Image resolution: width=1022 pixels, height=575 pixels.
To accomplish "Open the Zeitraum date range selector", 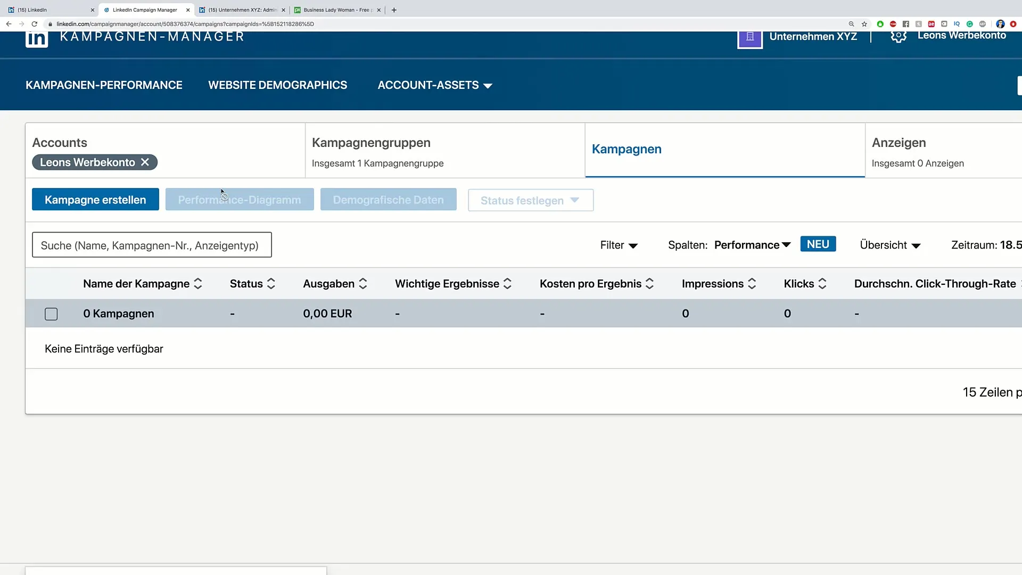I will pyautogui.click(x=986, y=245).
